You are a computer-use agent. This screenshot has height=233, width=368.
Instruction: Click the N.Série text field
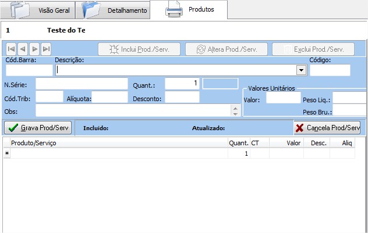tap(82, 84)
